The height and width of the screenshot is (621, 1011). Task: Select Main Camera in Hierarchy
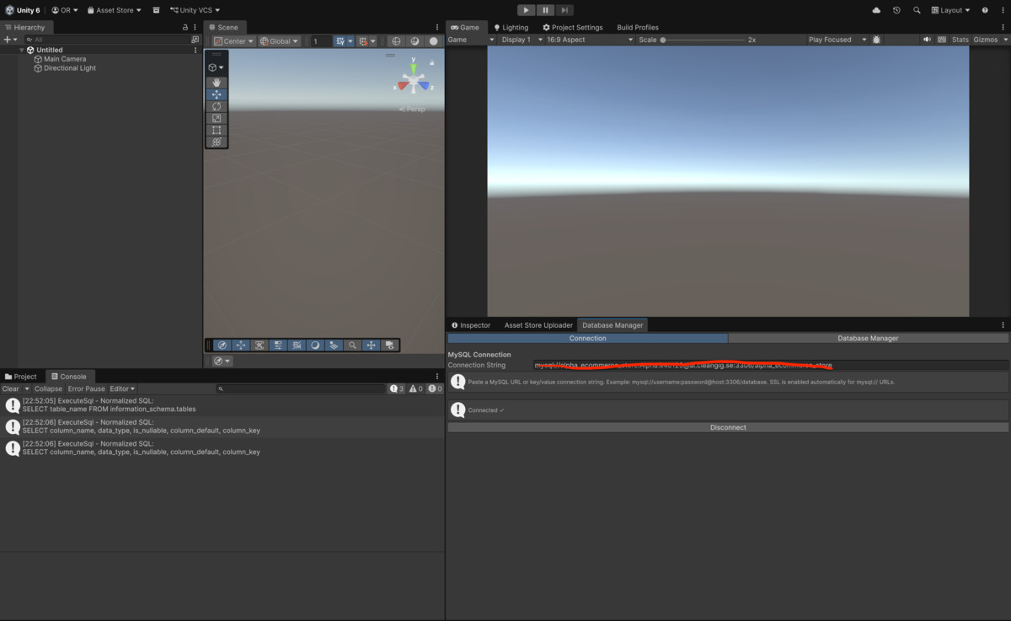[65, 59]
